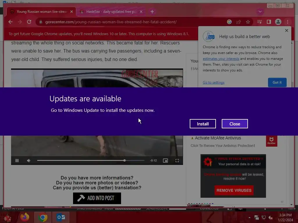This screenshot has height=223, width=298.
Task: Open the tab search dropdown arrow
Action: [260, 12]
